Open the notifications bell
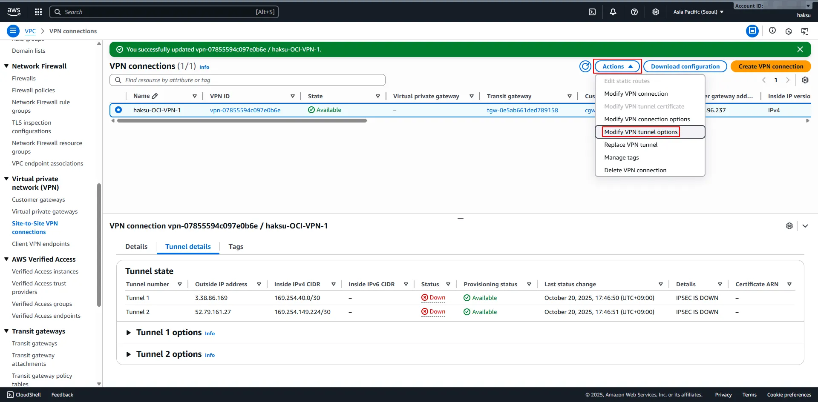 (613, 12)
